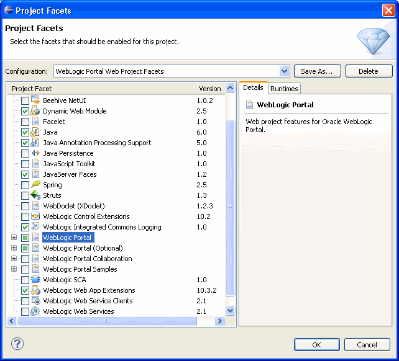Expand the WebLogic Portal (Optional) node

click(14, 248)
